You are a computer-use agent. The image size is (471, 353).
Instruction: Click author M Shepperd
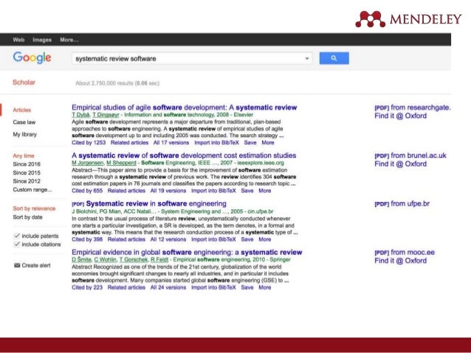tap(121, 163)
